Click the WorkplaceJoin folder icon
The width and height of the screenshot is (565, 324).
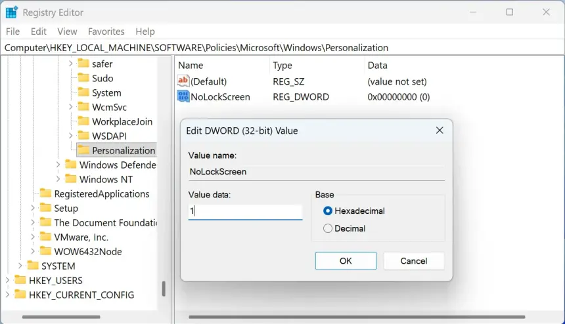pyautogui.click(x=83, y=121)
